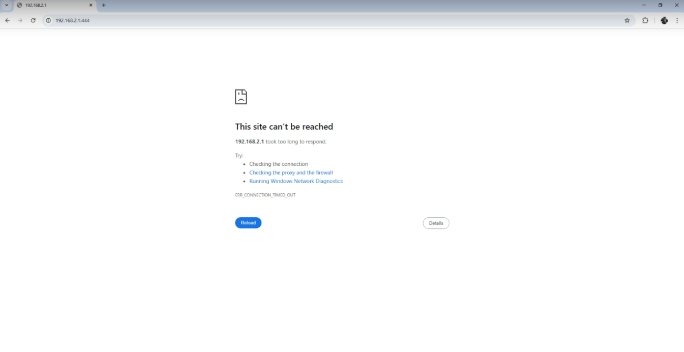Select the 192.168.2.1 tab
The height and width of the screenshot is (352, 684).
(x=54, y=5)
